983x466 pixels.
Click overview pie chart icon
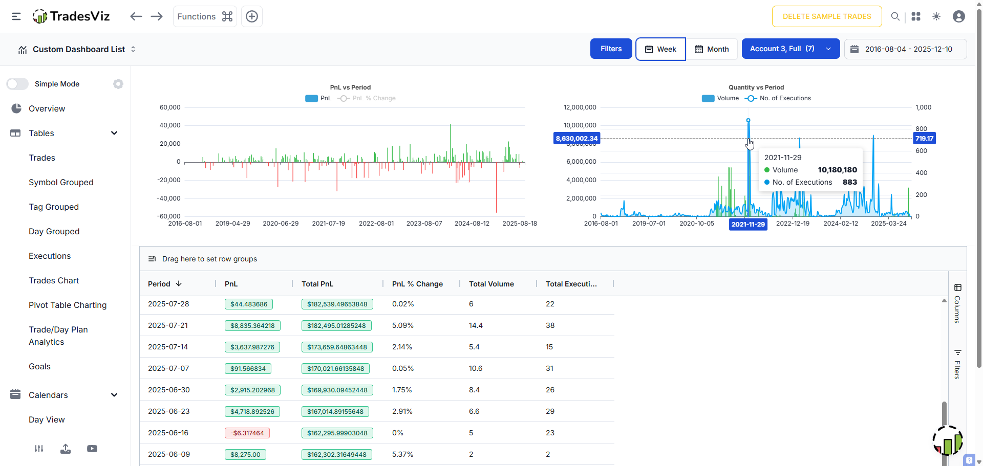(x=16, y=108)
